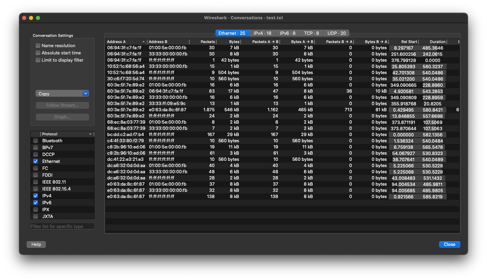Click Duration value 565.5478

tap(432, 147)
